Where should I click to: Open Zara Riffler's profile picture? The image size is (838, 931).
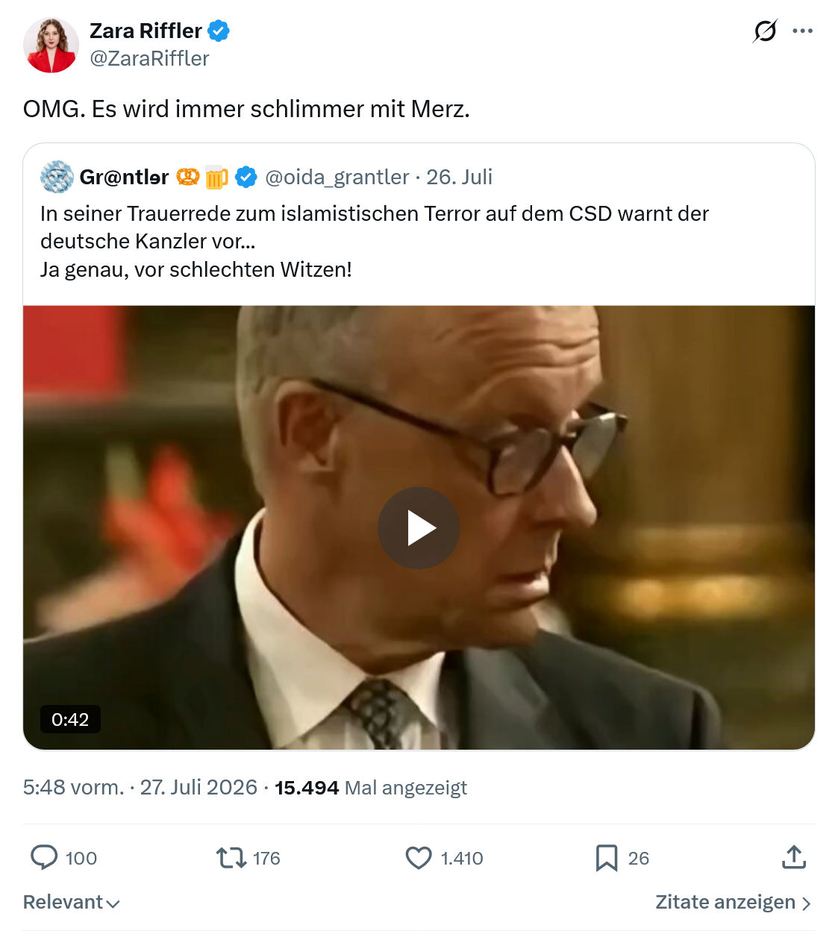51,45
